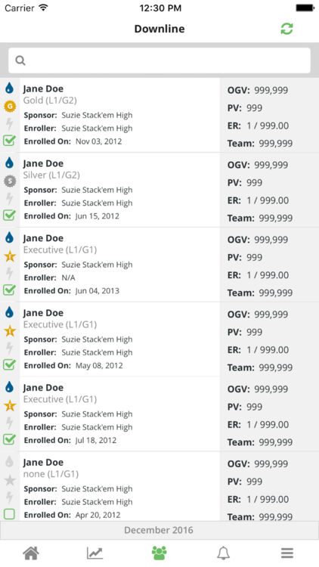Image resolution: width=319 pixels, height=567 pixels.
Task: Tap the green refresh icon
Action: tap(286, 29)
